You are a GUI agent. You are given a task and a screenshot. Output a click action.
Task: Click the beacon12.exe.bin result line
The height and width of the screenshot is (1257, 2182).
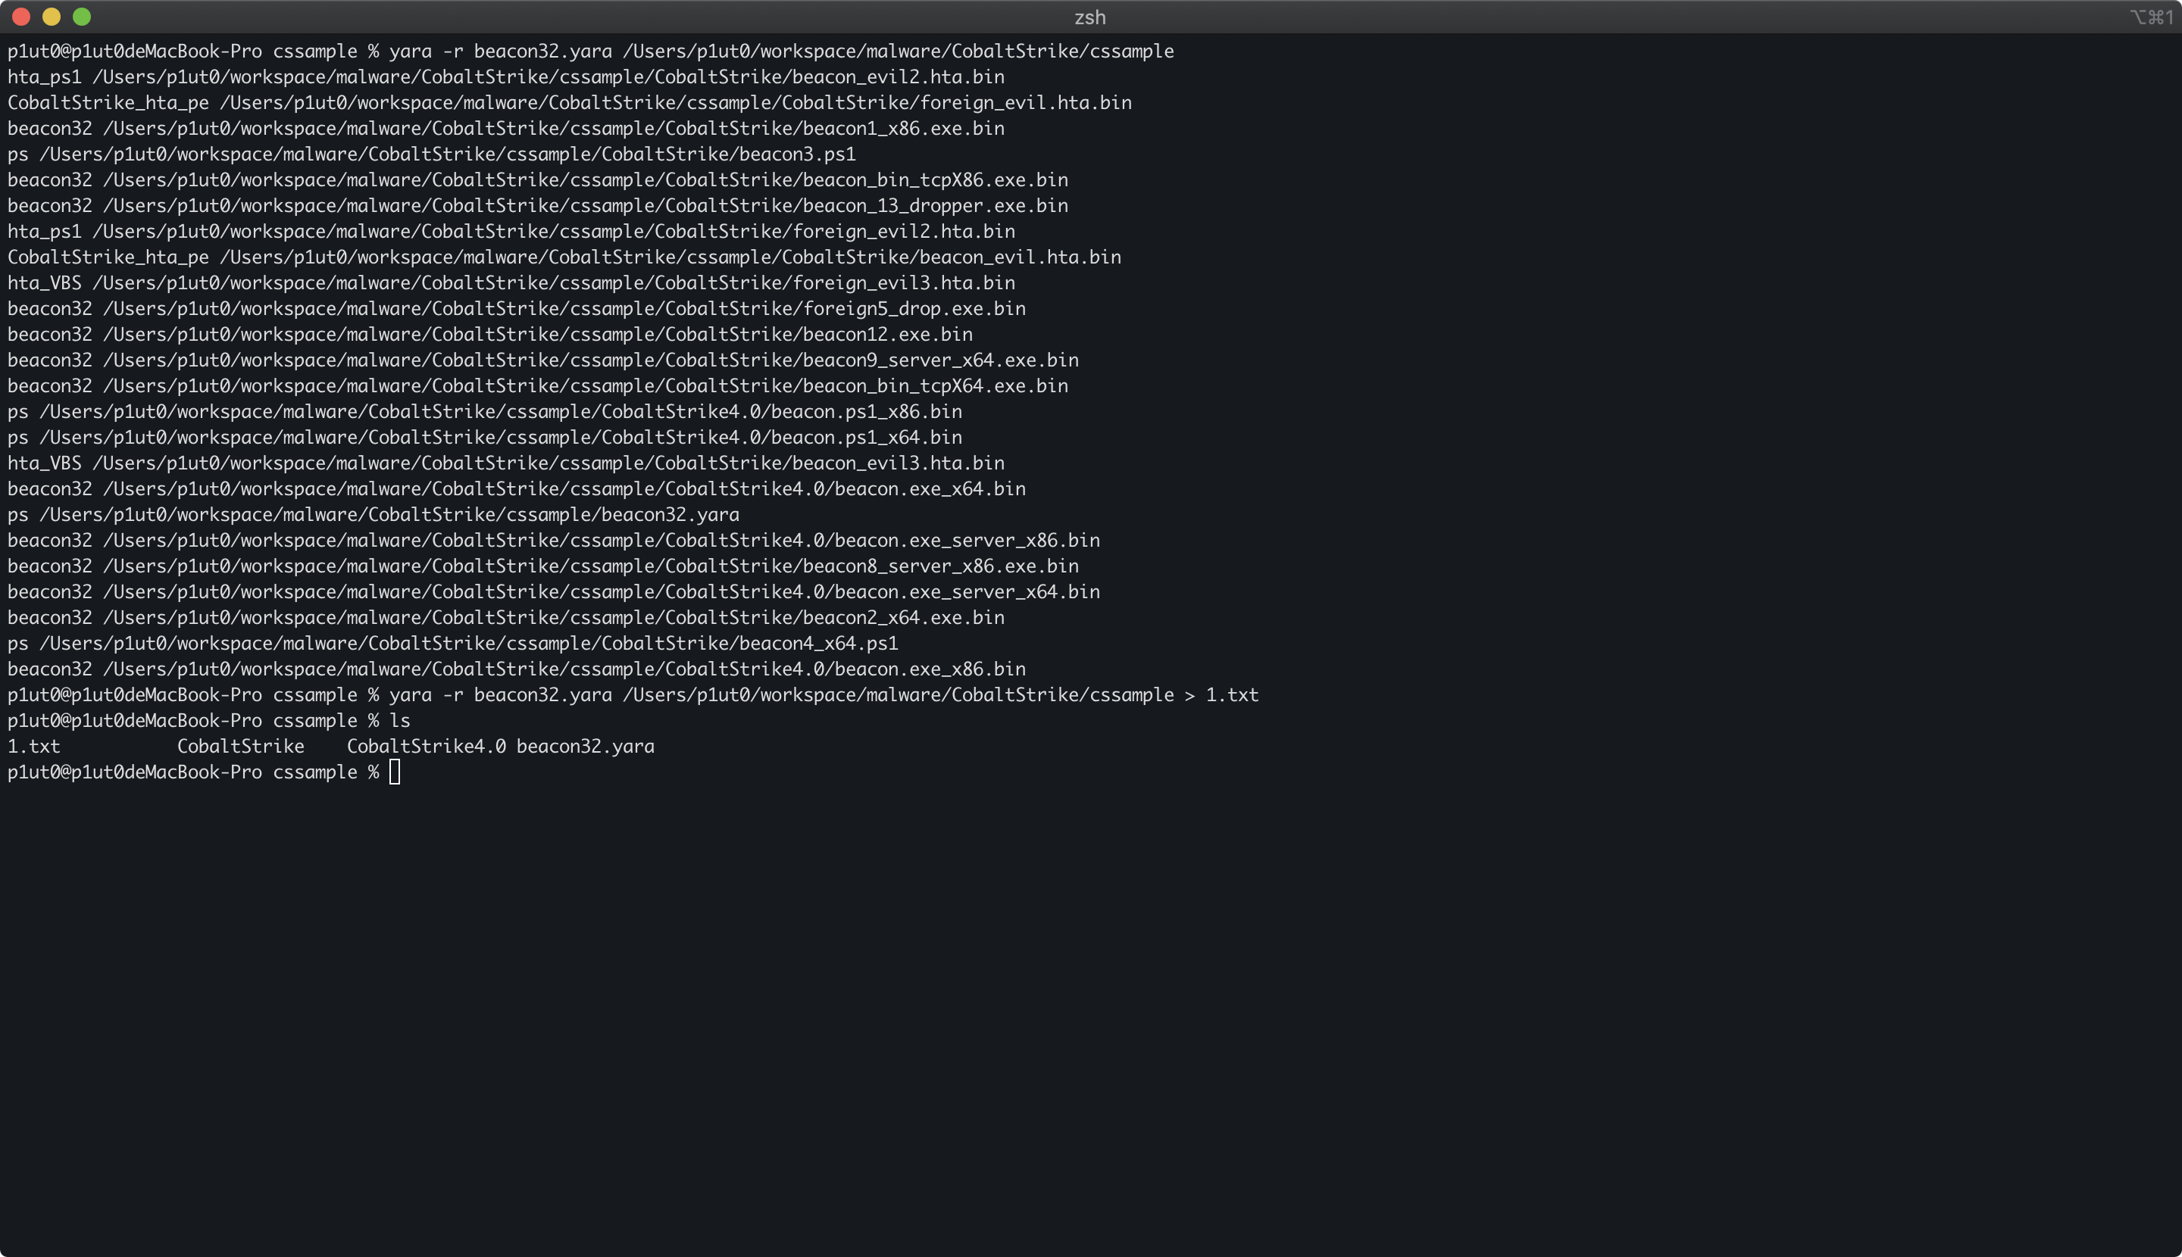[x=489, y=335]
